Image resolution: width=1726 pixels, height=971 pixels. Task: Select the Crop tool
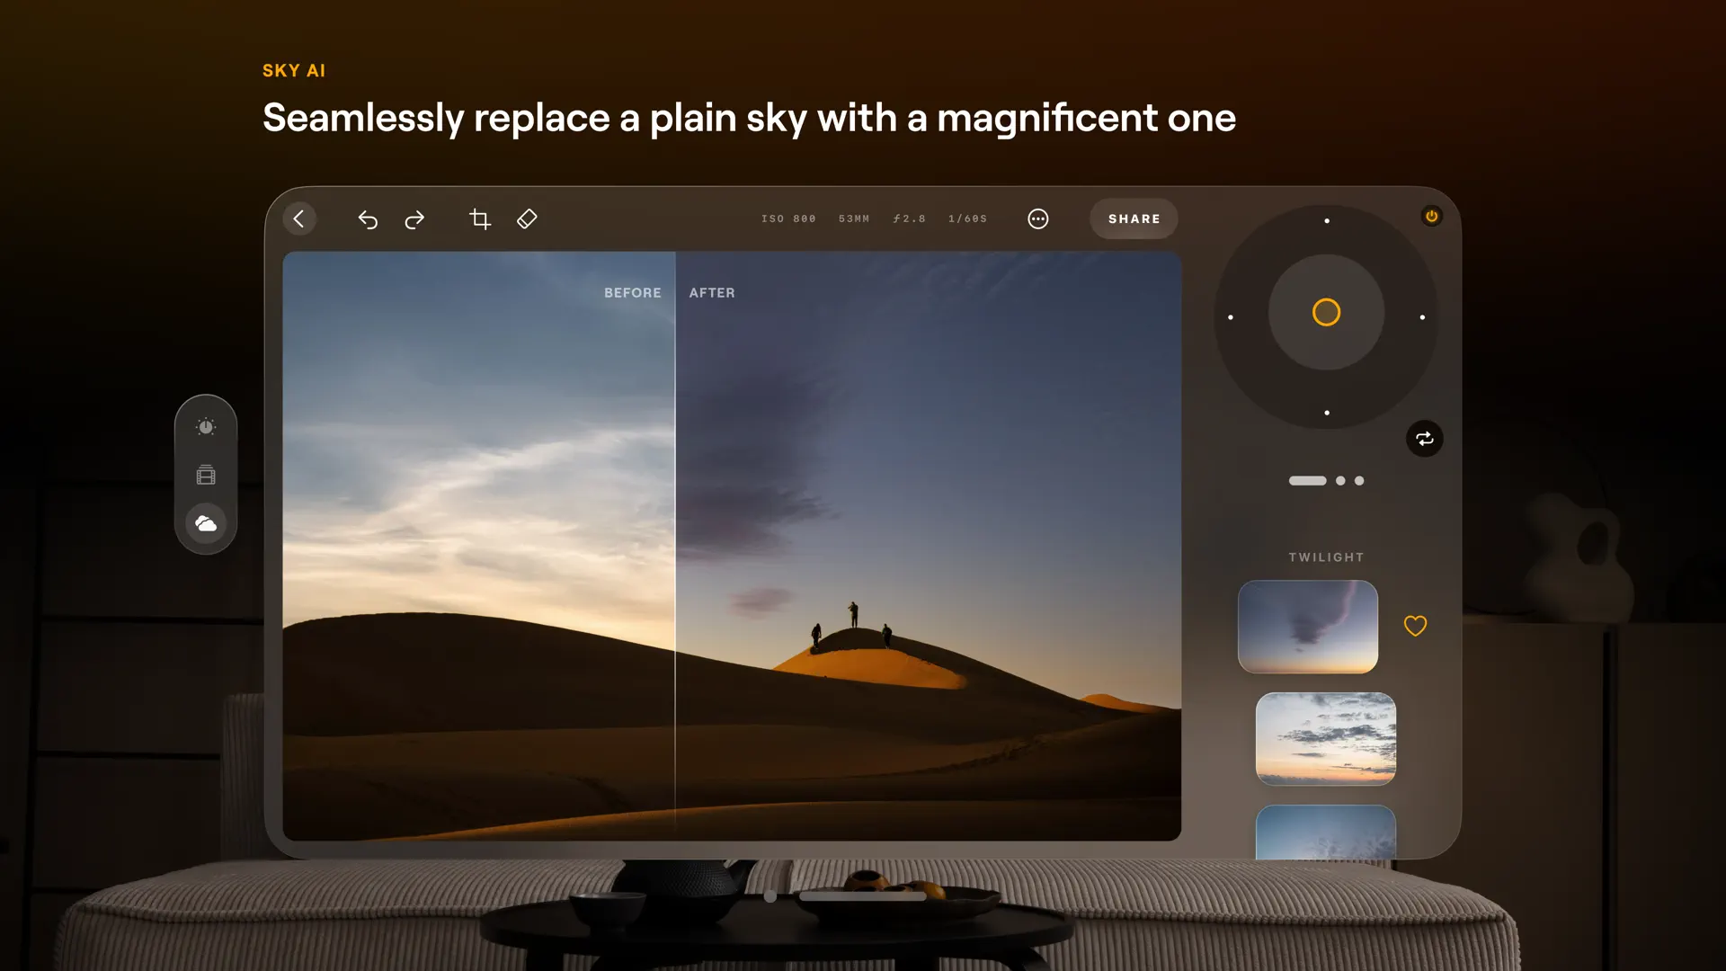(x=480, y=218)
